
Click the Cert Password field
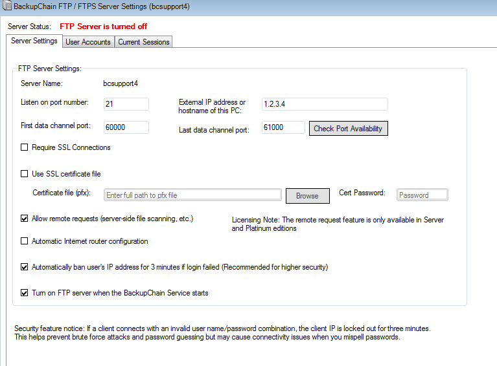(x=422, y=195)
